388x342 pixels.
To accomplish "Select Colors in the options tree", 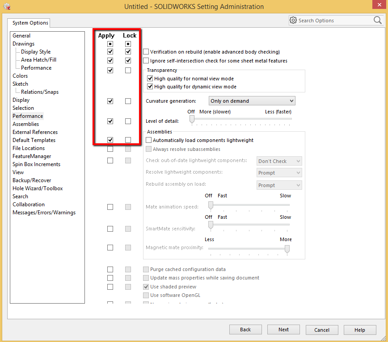I will (x=20, y=76).
